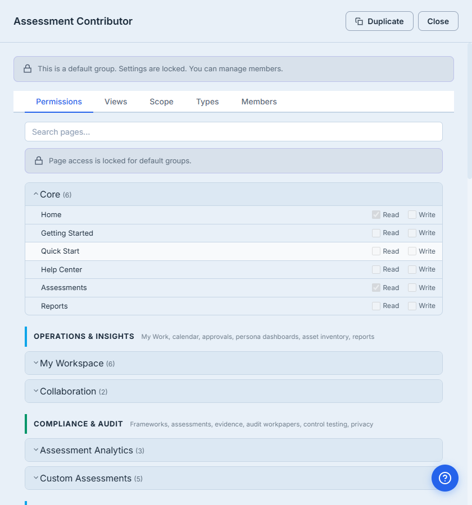Image resolution: width=472 pixels, height=505 pixels.
Task: Click the lock icon in default group banner
Action: pyautogui.click(x=28, y=68)
